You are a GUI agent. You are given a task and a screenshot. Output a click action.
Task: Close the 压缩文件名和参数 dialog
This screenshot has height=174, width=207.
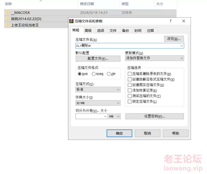tap(184, 21)
